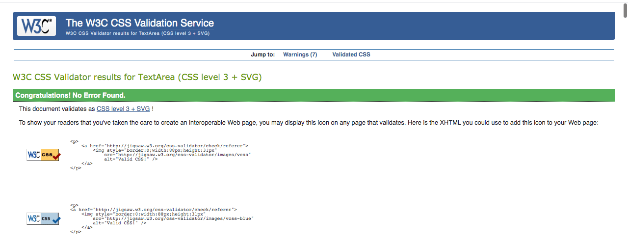Screen dimensions: 628x243
Task: Click the vcss image src code line
Action: pyautogui.click(x=178, y=154)
